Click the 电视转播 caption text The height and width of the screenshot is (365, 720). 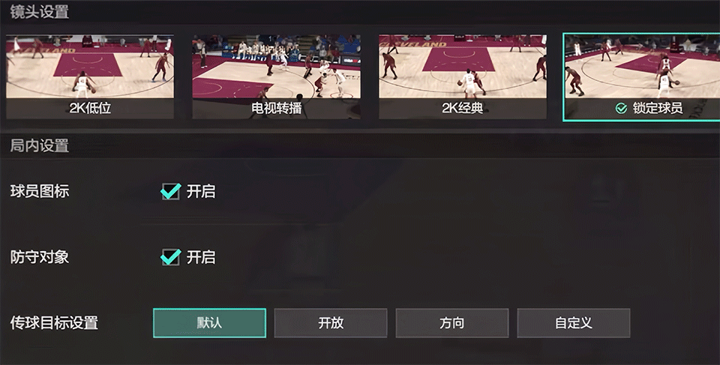(277, 109)
